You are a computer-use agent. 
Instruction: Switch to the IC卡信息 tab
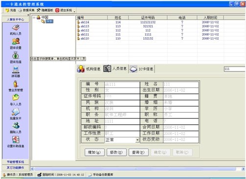pos(141,69)
